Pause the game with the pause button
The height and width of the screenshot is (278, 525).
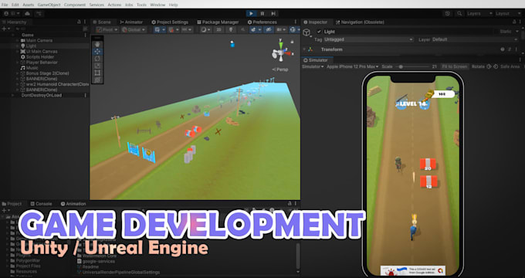262,13
